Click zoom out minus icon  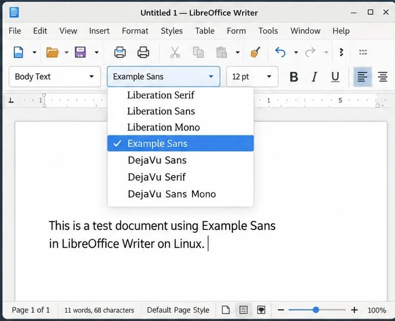(281, 310)
